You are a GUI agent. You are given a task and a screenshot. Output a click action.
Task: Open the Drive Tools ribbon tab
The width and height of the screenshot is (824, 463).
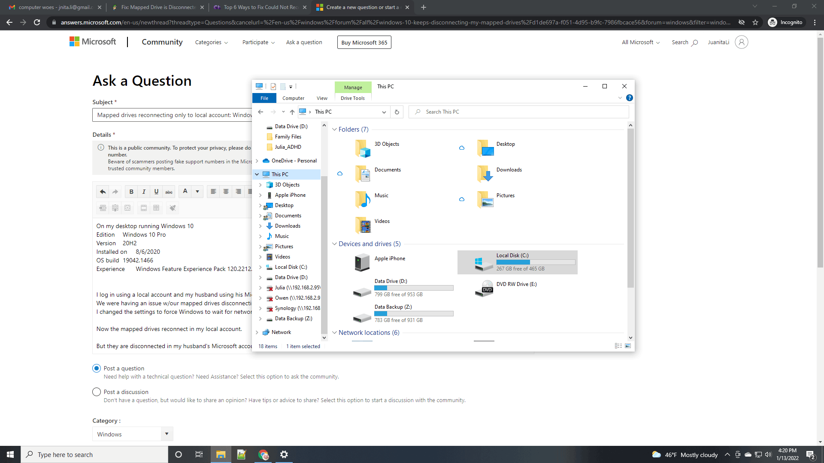[x=353, y=98]
